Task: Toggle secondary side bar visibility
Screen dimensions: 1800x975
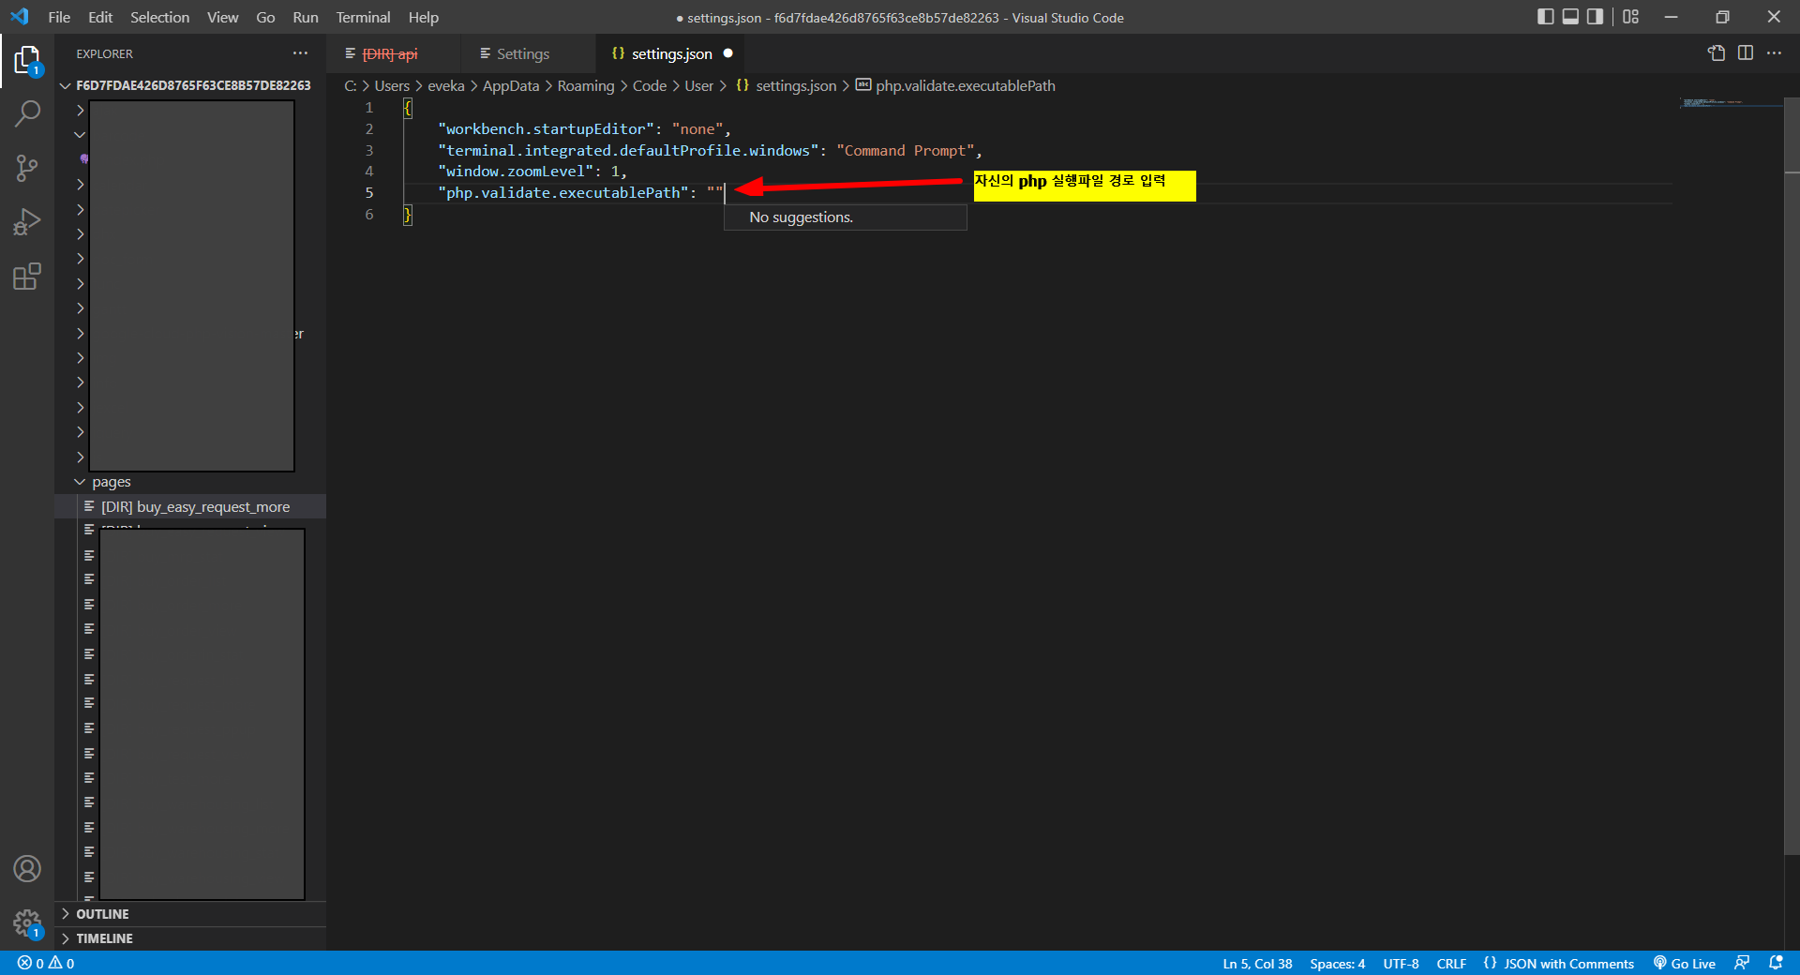Action: pos(1595,17)
